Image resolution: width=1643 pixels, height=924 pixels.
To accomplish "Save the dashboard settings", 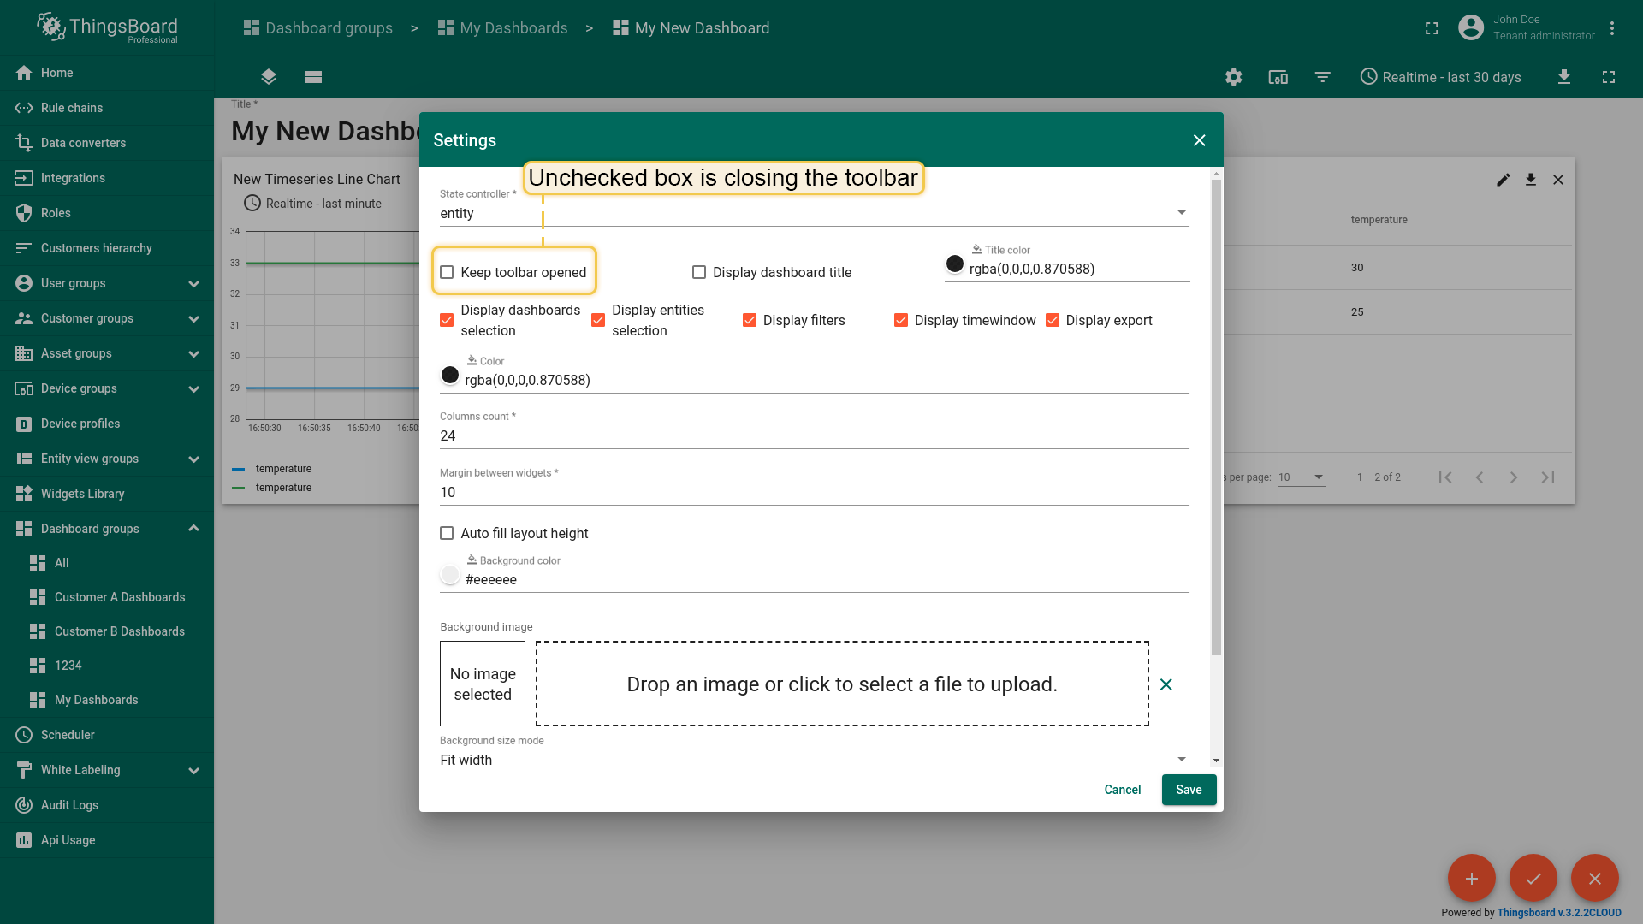I will pos(1189,790).
